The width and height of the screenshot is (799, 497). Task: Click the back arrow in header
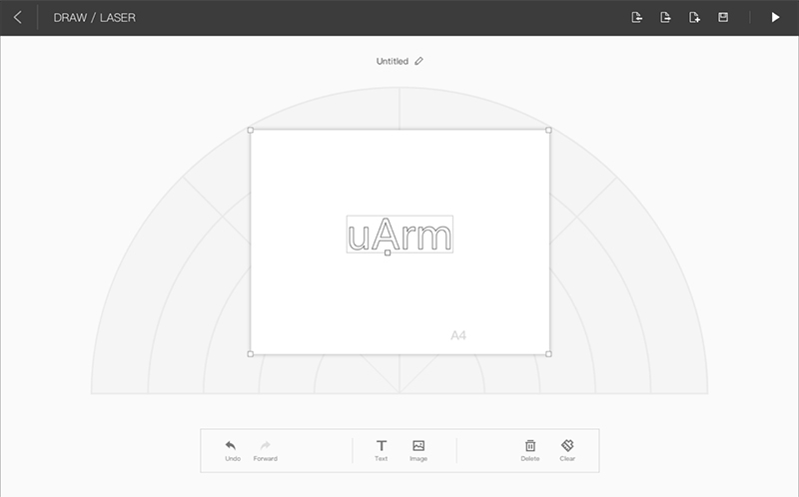17,17
